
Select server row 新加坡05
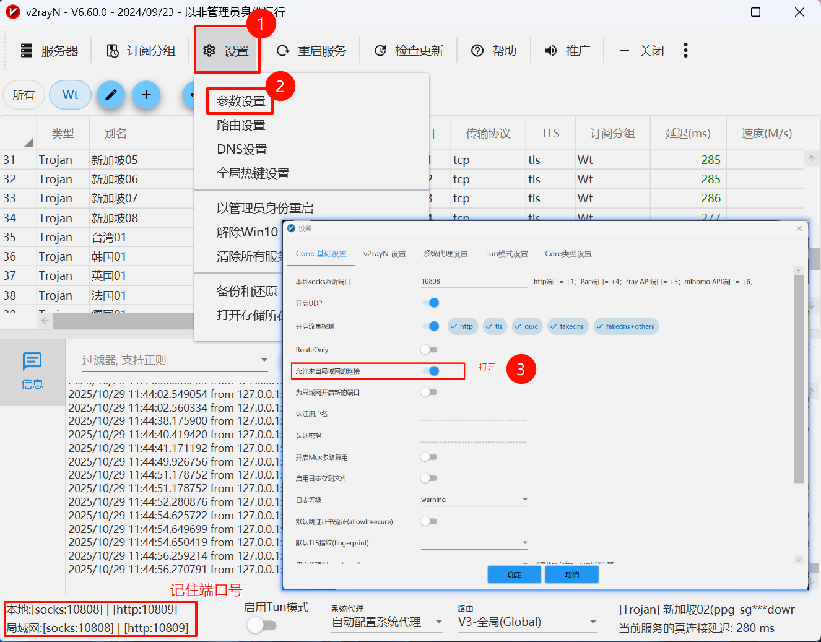point(115,160)
